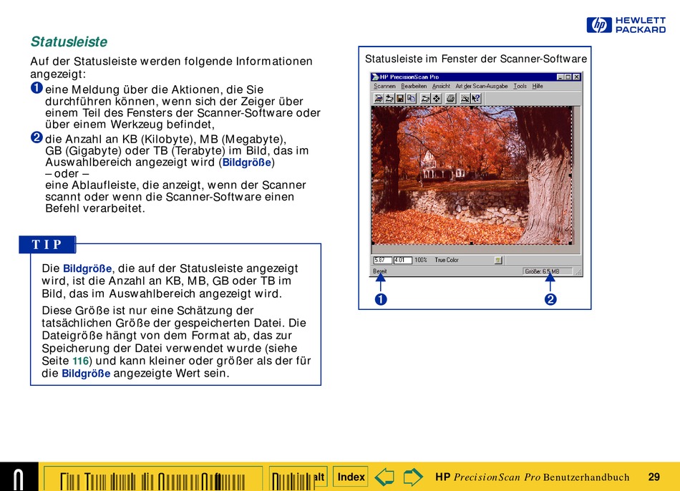Screen dimensions: 680x491
Task: Click the HP PrecisionScan Pro title bar
Action: [x=476, y=77]
